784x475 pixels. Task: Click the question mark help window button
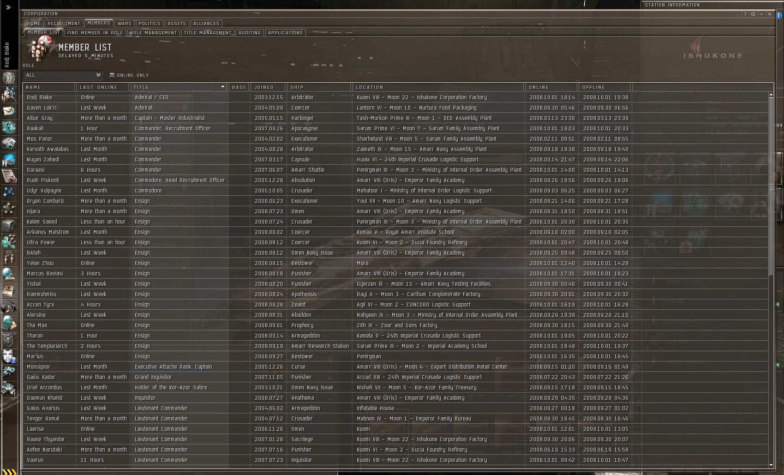[x=745, y=14]
